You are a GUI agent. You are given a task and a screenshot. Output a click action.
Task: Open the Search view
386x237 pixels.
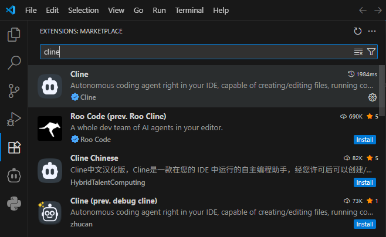[13, 62]
